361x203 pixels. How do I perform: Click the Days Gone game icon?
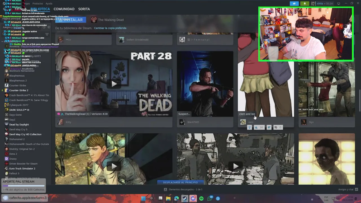(6, 115)
